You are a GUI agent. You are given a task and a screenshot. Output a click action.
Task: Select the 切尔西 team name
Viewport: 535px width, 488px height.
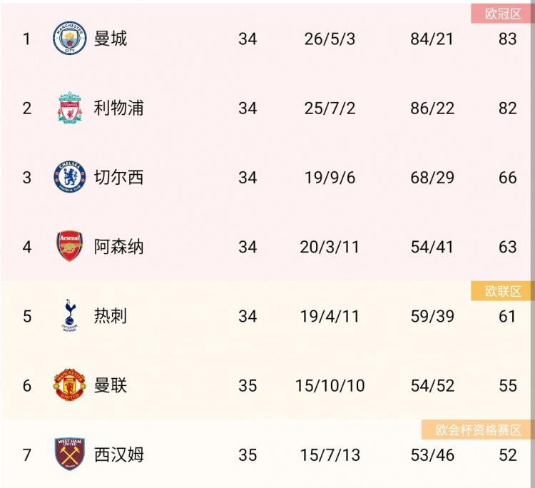[118, 178]
